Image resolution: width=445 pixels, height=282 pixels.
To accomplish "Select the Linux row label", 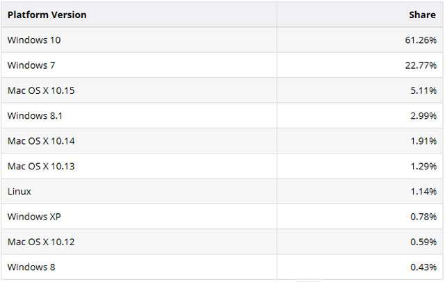I will click(19, 191).
